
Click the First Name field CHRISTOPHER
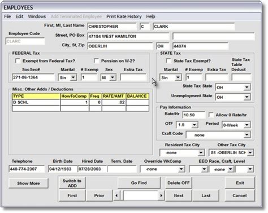point(112,27)
